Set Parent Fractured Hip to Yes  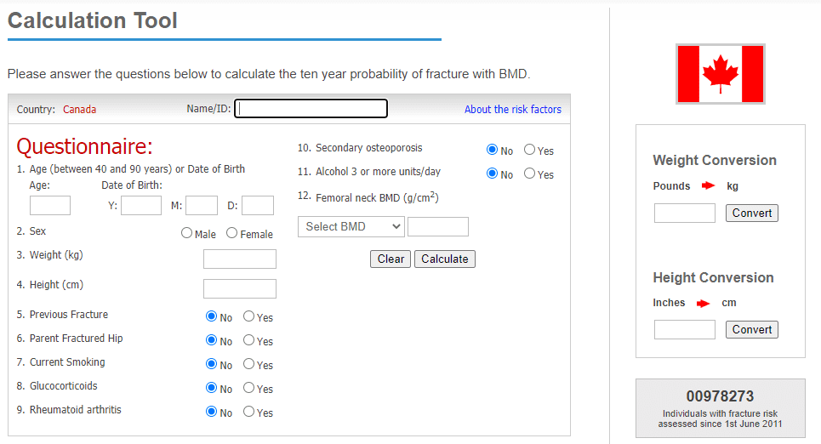tap(248, 340)
